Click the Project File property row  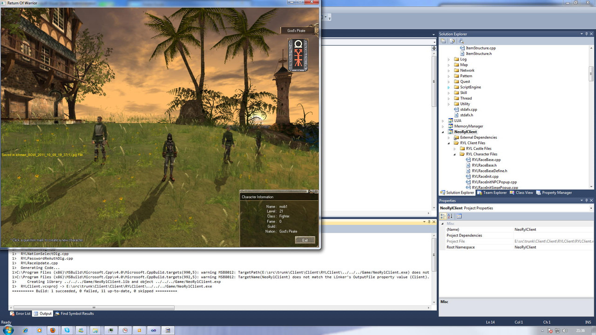click(517, 241)
